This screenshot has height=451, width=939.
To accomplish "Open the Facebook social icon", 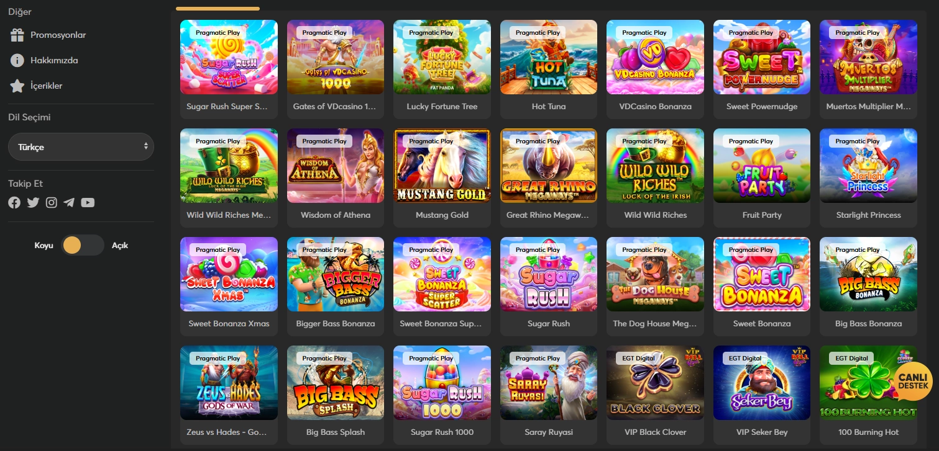I will click(14, 203).
